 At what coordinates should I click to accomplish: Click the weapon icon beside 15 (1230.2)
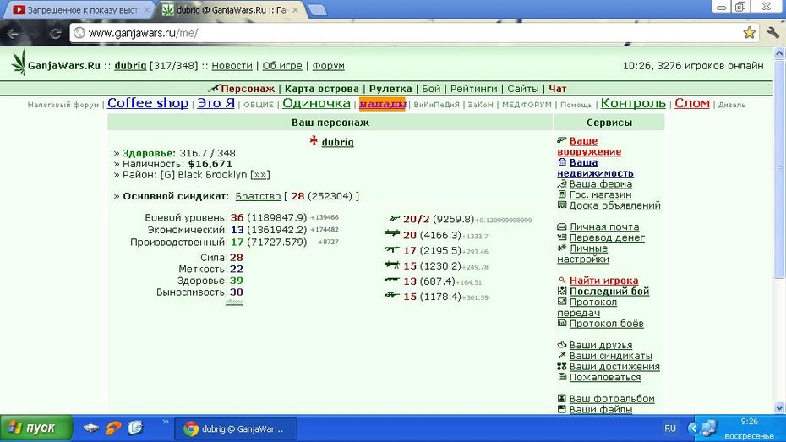[x=392, y=264]
